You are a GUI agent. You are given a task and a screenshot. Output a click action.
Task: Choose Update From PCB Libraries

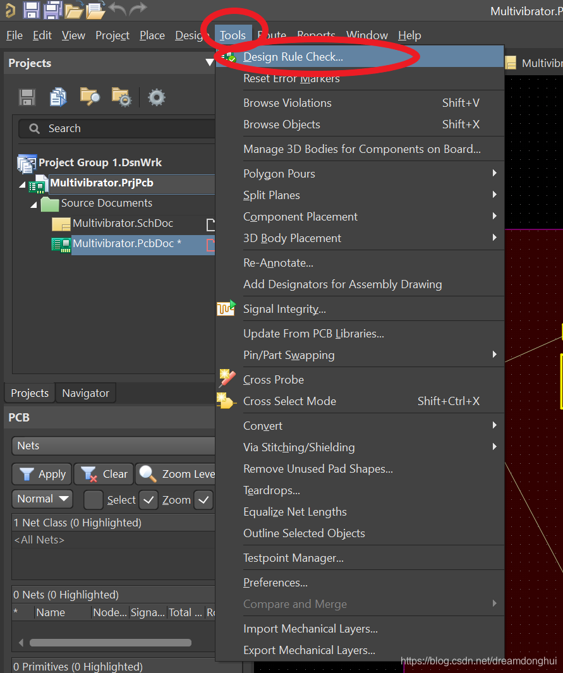(x=360, y=333)
